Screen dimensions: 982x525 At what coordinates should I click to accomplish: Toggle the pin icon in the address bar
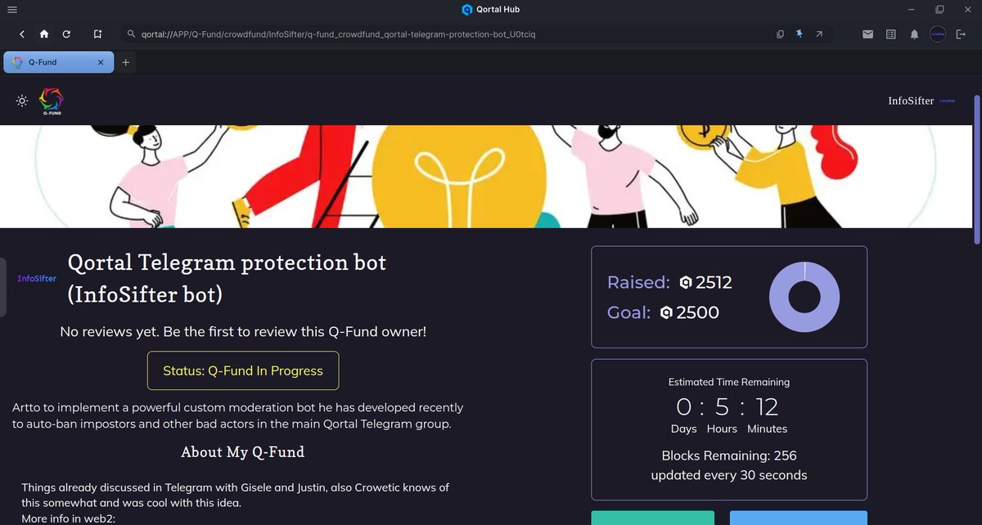(x=800, y=34)
